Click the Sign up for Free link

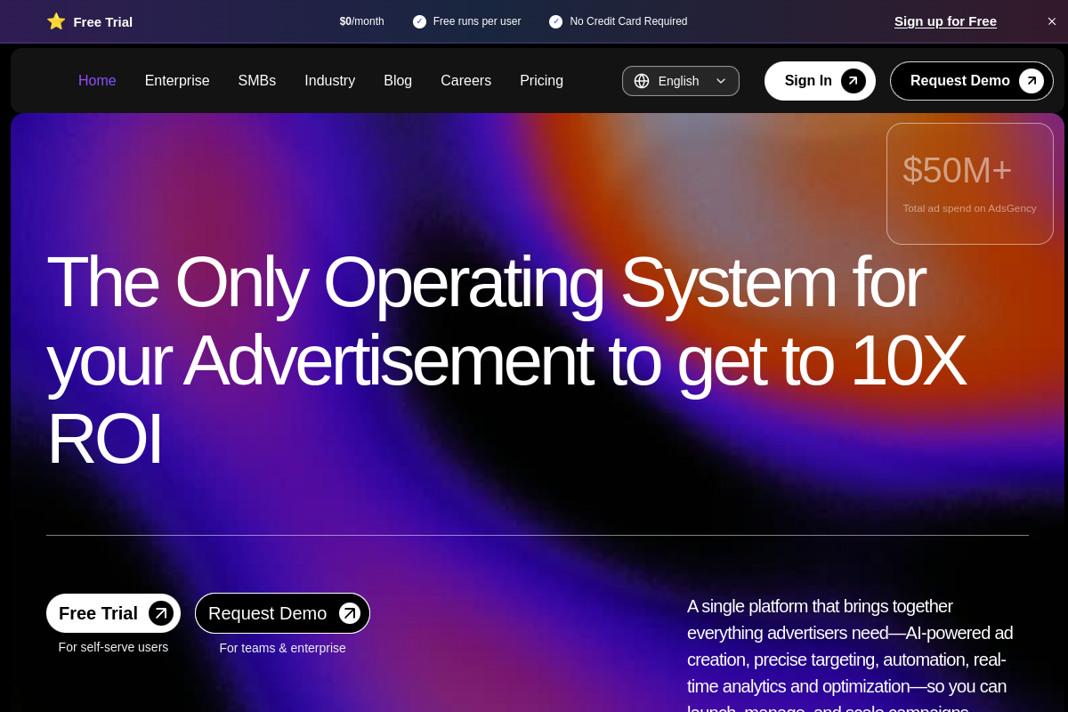coord(945,21)
